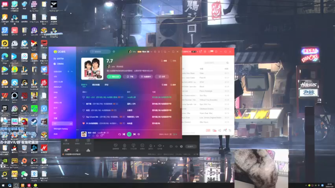
Task: Open the settings gear in red window title bar
Action: pos(205,51)
